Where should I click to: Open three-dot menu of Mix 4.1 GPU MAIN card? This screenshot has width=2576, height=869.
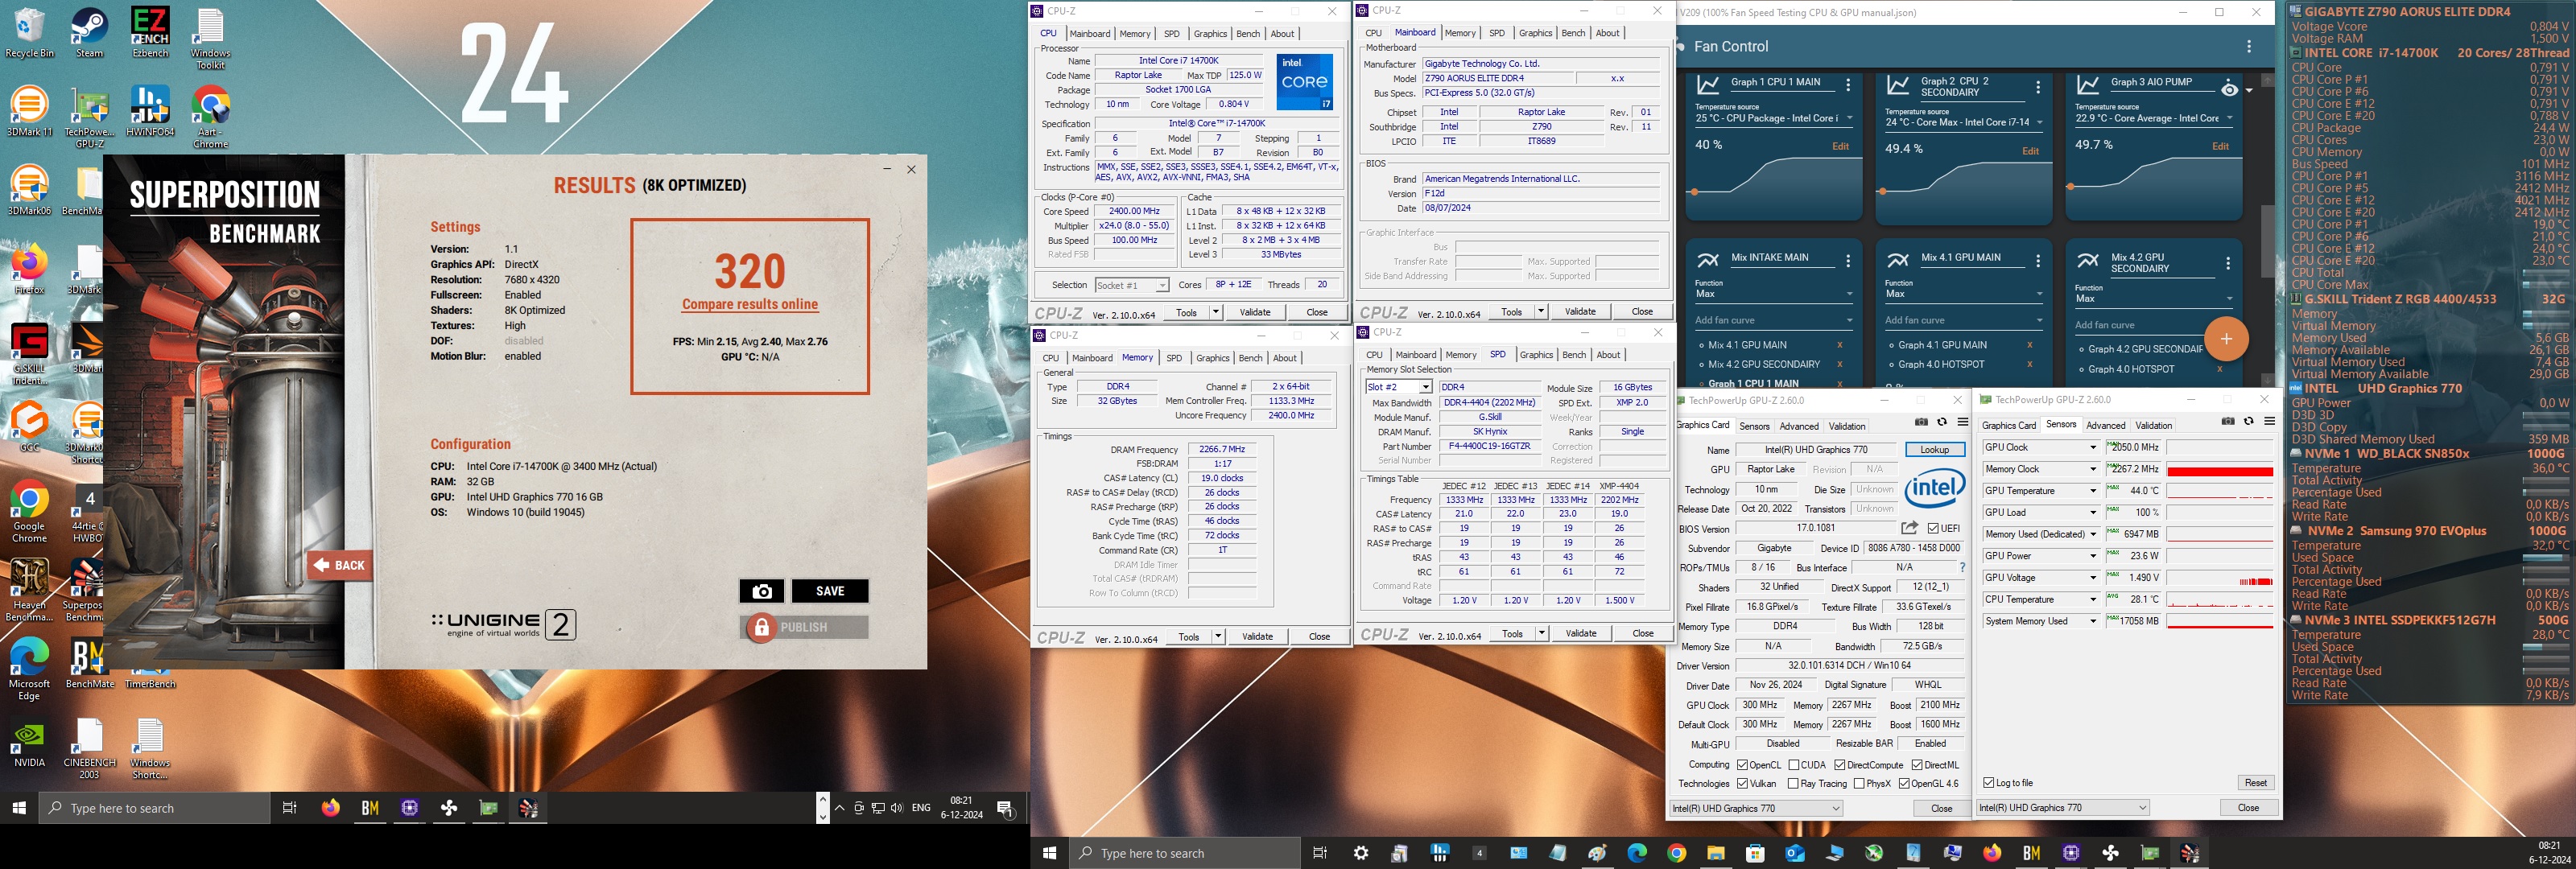click(x=2038, y=261)
